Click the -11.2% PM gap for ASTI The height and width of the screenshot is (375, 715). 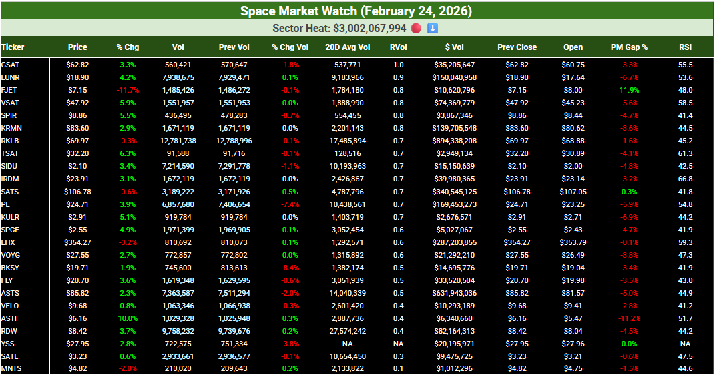[629, 318]
